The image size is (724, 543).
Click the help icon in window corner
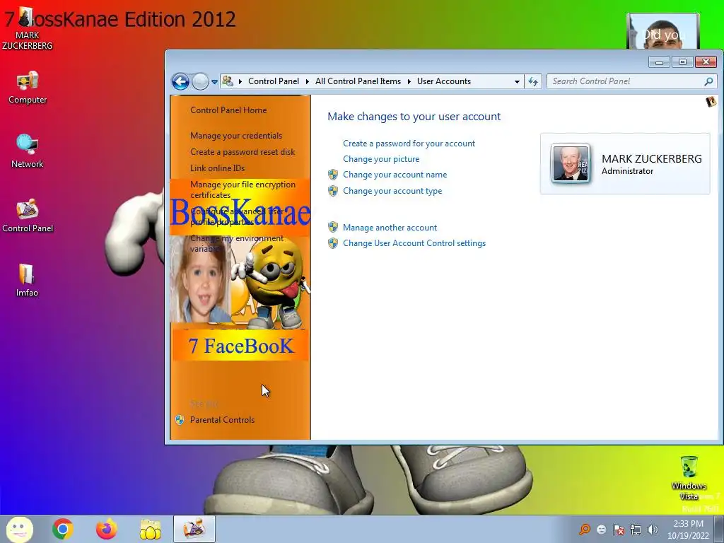coord(711,102)
